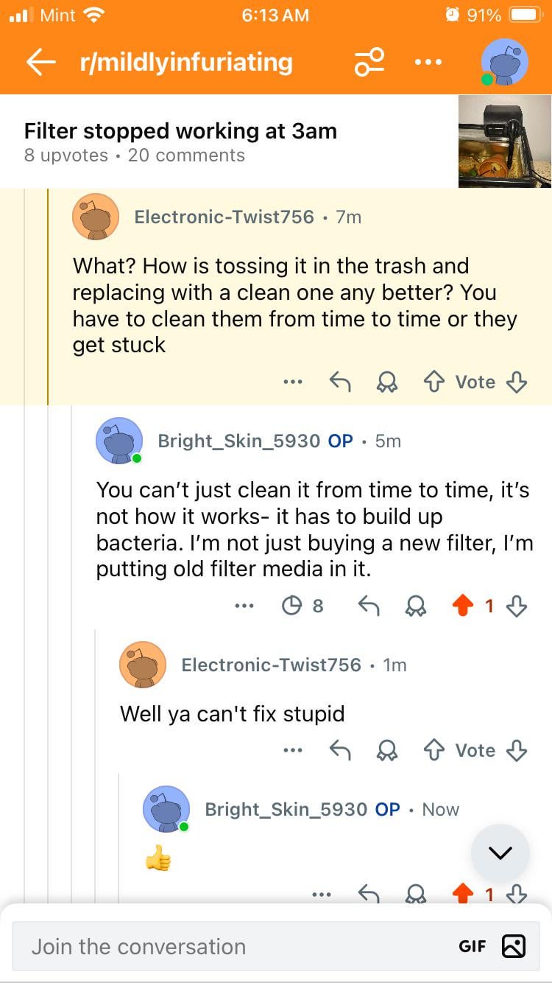Add a GIF to the comment

472,946
